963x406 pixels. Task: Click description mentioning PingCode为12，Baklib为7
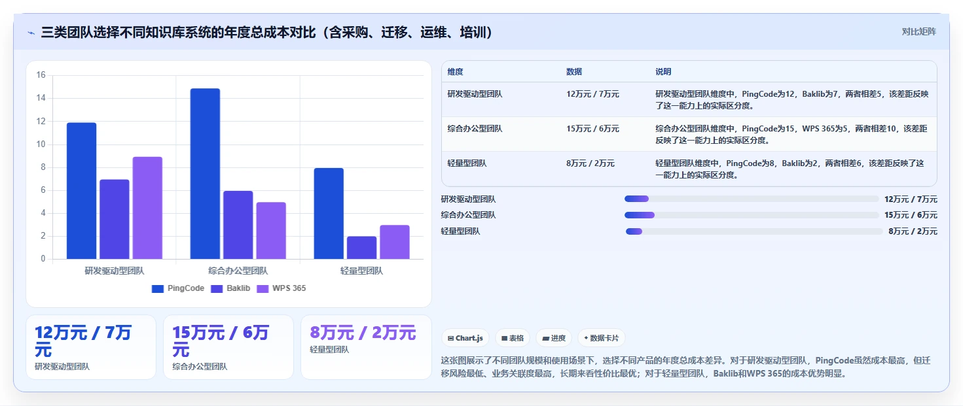[x=791, y=100]
